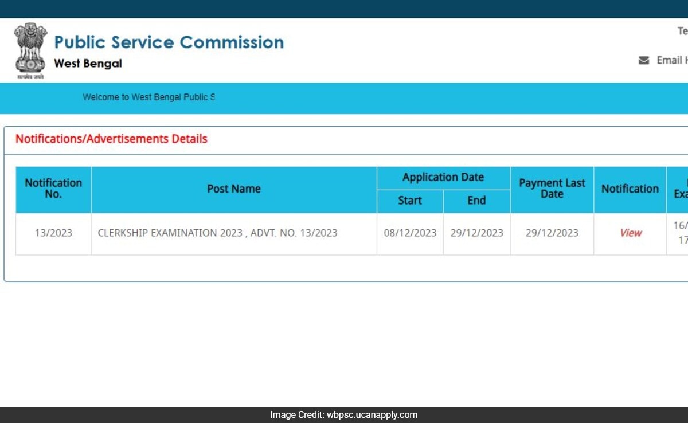This screenshot has height=423, width=688.
Task: Click the scrolling welcome message banner
Action: coord(148,97)
